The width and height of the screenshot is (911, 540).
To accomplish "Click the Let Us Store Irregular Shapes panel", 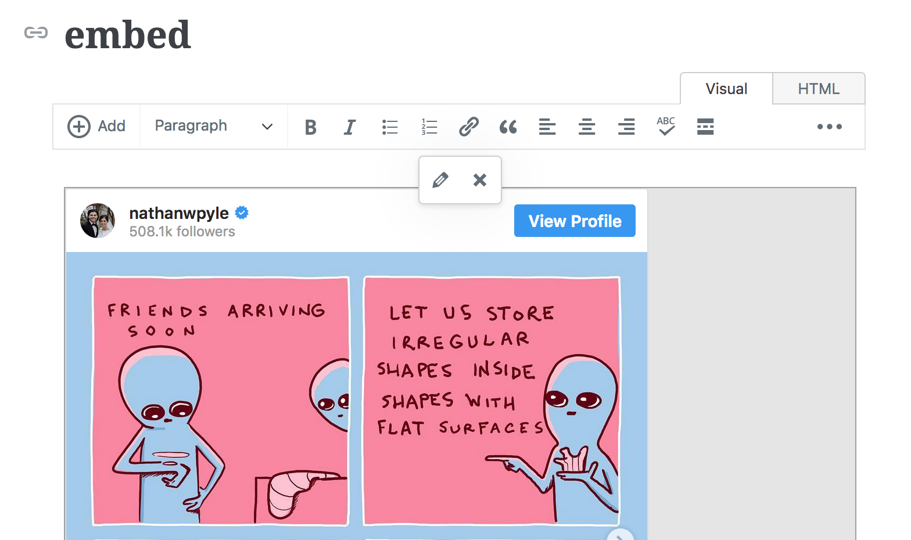I will pos(492,401).
